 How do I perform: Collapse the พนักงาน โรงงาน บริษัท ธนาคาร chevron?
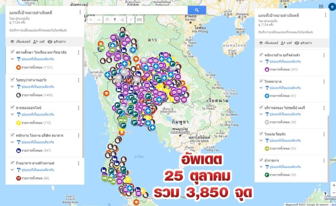[12, 142]
